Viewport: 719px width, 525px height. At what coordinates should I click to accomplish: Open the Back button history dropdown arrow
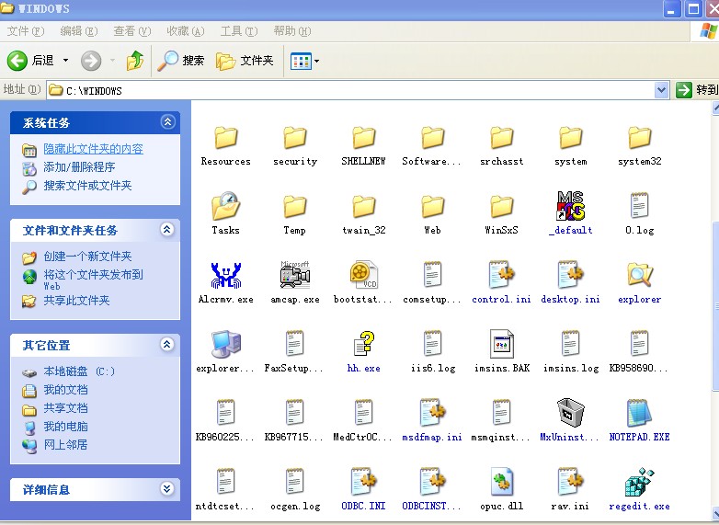point(65,61)
